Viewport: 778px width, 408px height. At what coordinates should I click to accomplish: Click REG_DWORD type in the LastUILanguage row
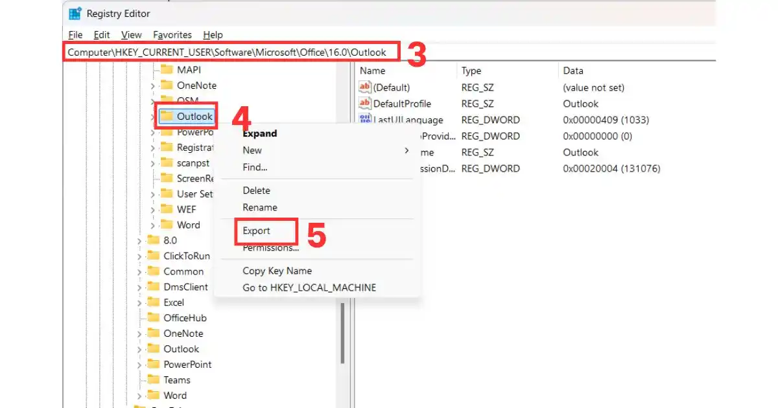coord(490,120)
